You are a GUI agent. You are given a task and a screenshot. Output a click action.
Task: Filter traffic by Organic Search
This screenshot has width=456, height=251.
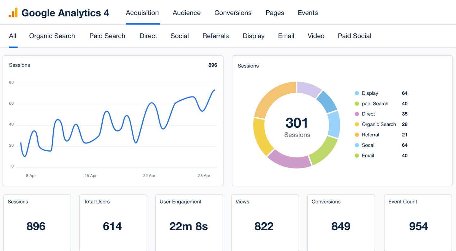tap(52, 36)
